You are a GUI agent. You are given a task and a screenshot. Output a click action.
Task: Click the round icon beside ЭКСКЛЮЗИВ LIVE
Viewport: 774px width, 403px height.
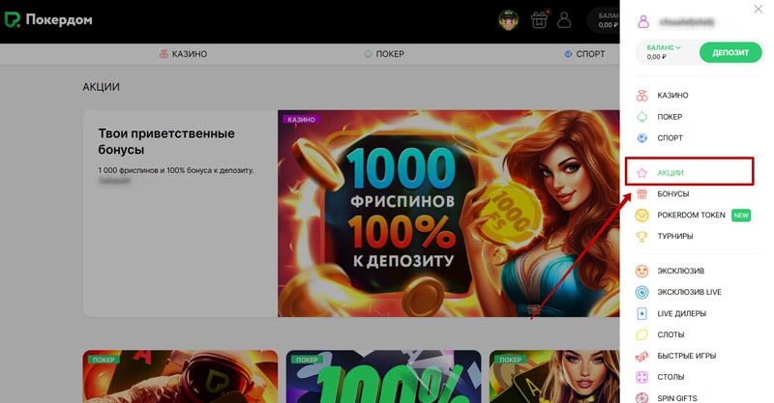tap(641, 292)
